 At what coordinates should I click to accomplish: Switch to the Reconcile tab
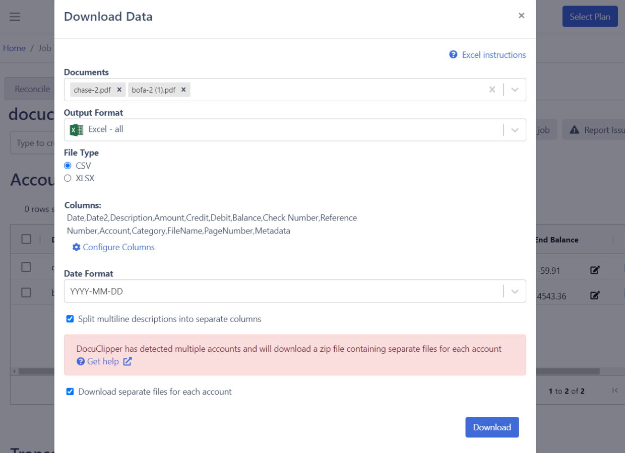(x=32, y=89)
